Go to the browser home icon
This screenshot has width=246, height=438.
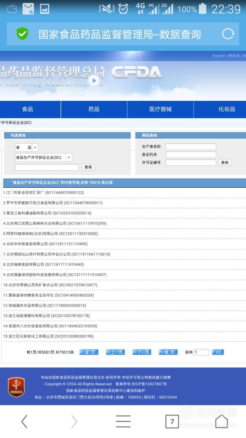(x=221, y=421)
